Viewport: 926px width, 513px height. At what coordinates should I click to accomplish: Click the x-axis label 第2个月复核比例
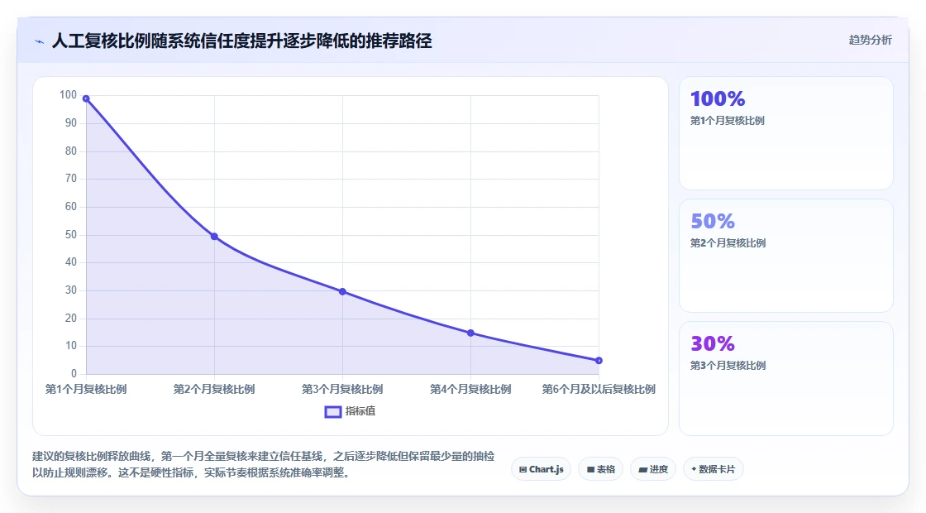(x=214, y=389)
